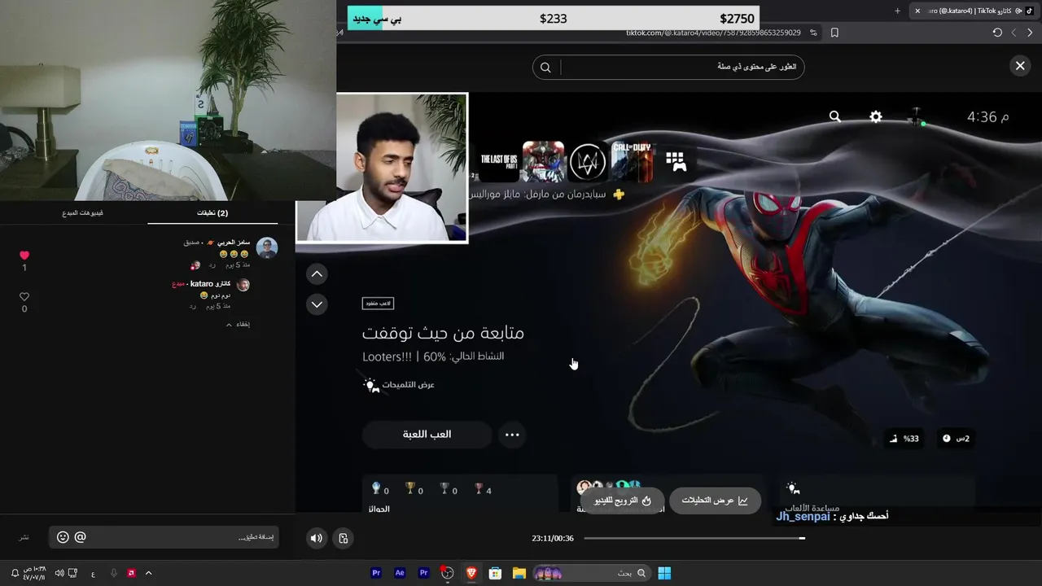Open volume control in system tray
This screenshot has width=1042, height=586.
pyautogui.click(x=59, y=573)
